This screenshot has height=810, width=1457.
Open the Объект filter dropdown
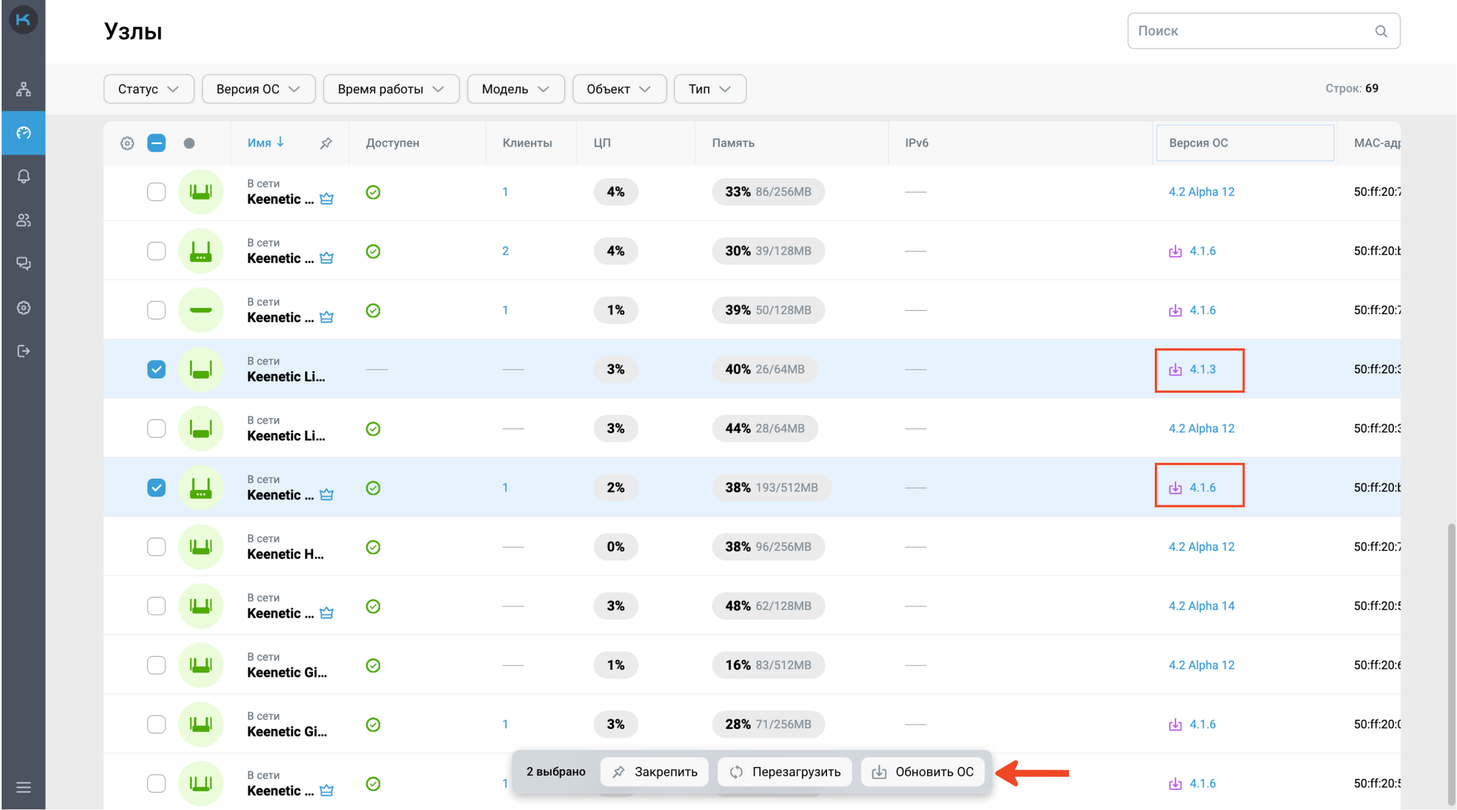pos(619,89)
